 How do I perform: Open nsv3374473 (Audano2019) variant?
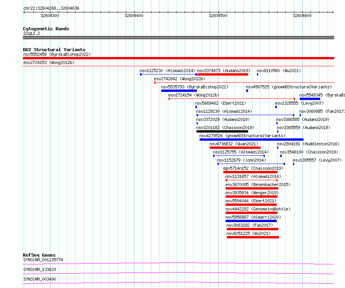[x=224, y=71]
